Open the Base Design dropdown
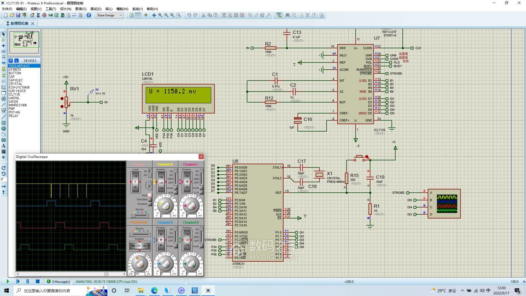 (110, 15)
